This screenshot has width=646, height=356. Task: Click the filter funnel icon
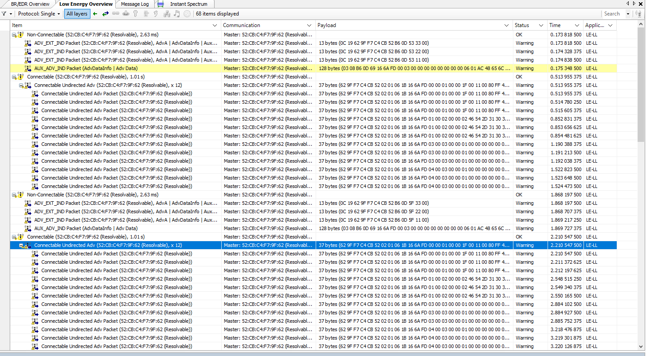tap(4, 14)
